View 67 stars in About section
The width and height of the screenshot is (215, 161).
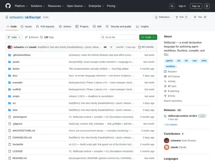170,86
